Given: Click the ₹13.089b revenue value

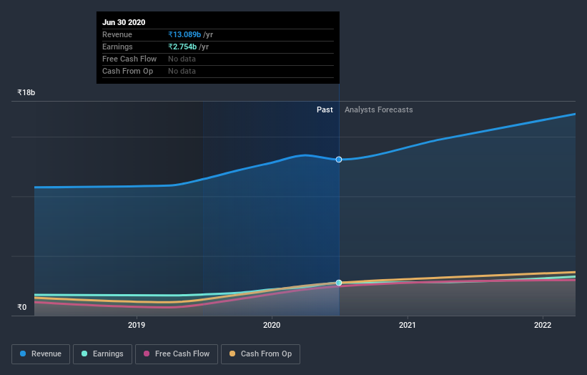Looking at the screenshot, I should 184,34.
